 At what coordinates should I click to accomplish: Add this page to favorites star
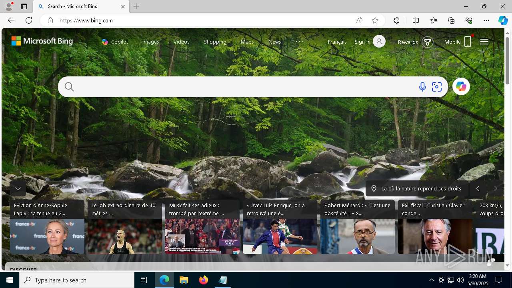point(375,20)
